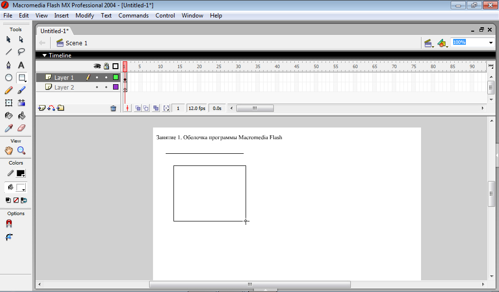Open the Edit menu
Image resolution: width=499 pixels, height=292 pixels.
23,16
